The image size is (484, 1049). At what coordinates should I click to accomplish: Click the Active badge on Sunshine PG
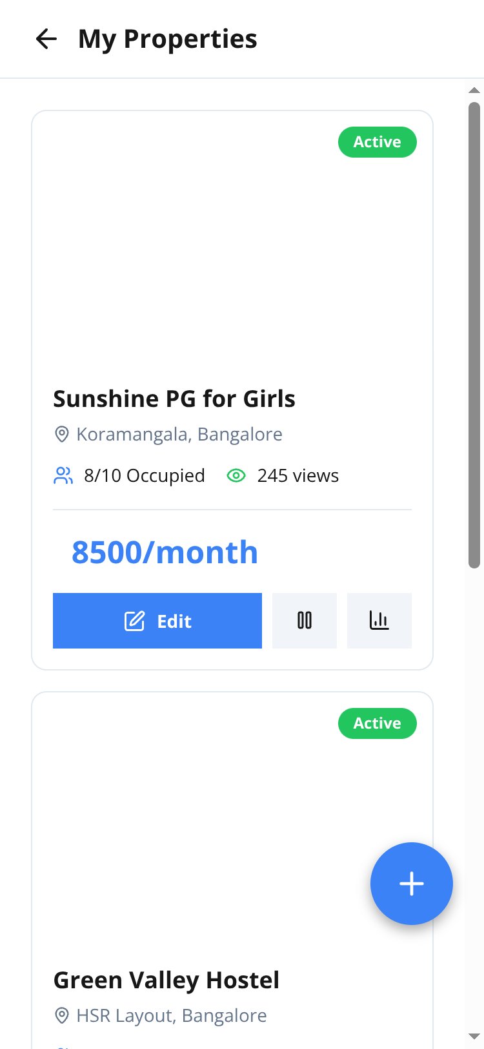click(x=378, y=142)
